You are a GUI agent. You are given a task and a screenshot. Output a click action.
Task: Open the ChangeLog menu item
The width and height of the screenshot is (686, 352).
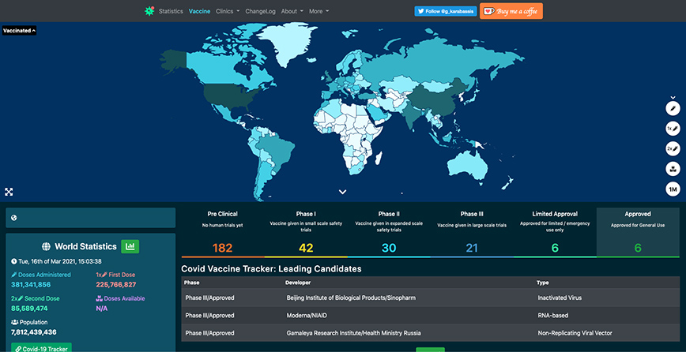point(260,11)
